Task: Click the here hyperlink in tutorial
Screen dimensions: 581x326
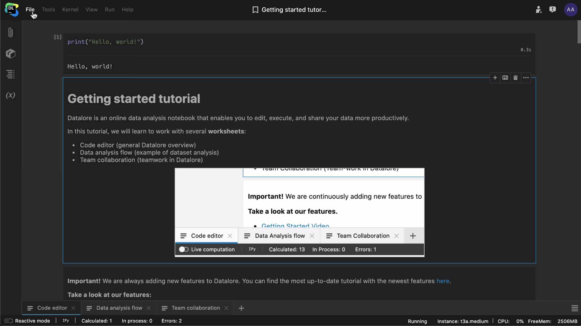Action: click(x=442, y=281)
